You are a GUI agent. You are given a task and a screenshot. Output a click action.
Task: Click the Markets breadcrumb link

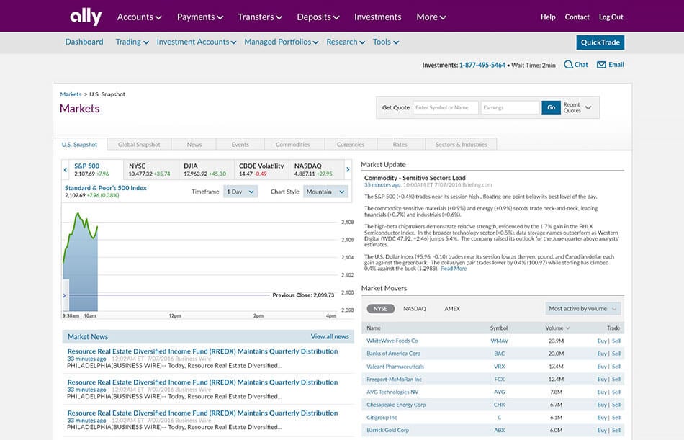71,94
